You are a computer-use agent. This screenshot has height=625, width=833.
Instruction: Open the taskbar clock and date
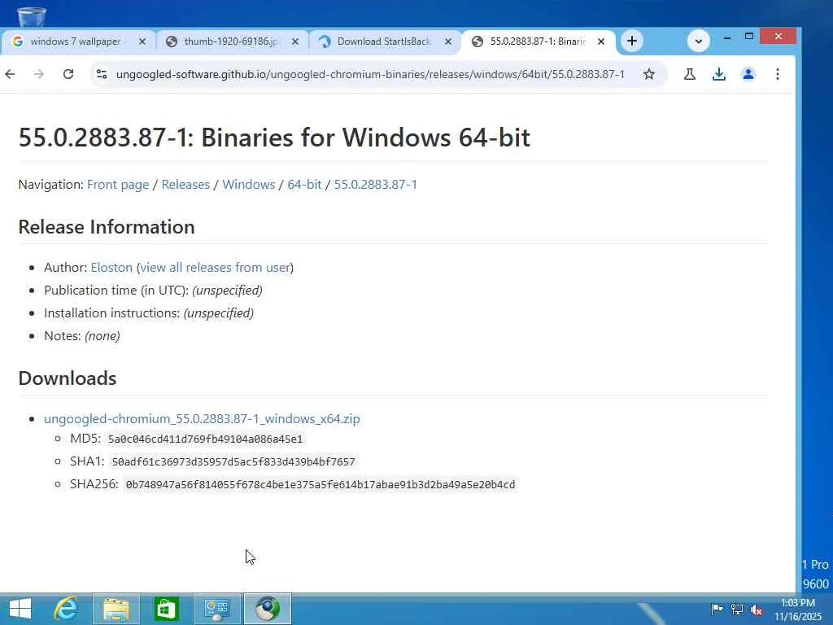pyautogui.click(x=797, y=610)
